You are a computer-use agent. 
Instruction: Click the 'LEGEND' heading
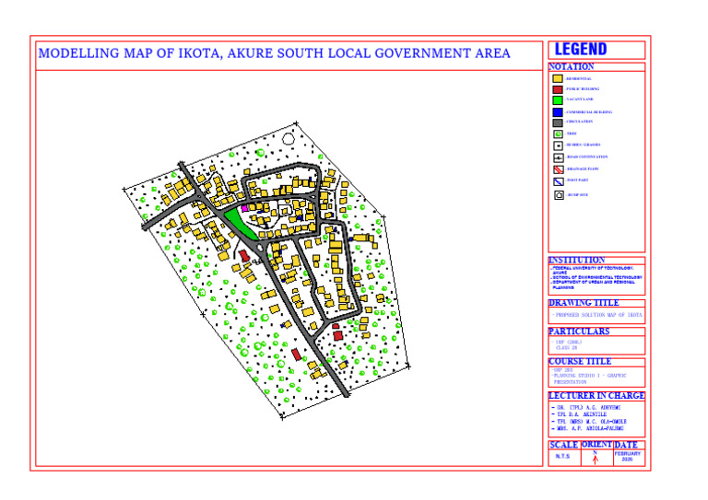[x=581, y=49]
